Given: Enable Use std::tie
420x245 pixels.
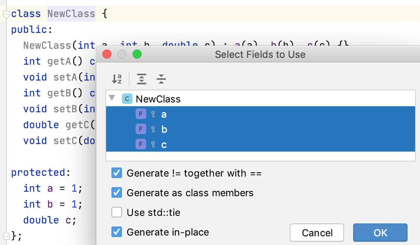Looking at the screenshot, I should (x=117, y=212).
